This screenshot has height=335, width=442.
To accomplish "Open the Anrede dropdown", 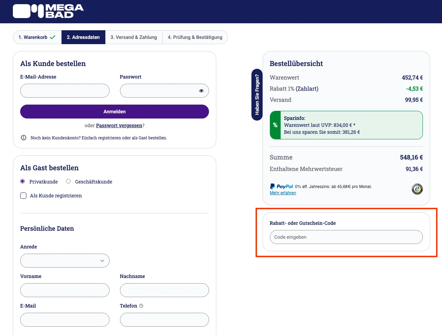I will [x=65, y=261].
